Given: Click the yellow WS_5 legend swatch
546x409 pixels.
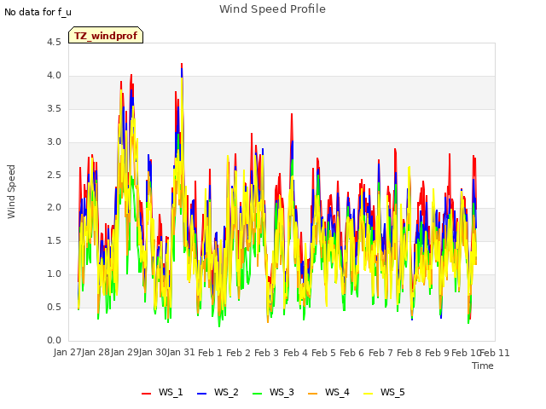Looking at the screenshot, I should [368, 394].
